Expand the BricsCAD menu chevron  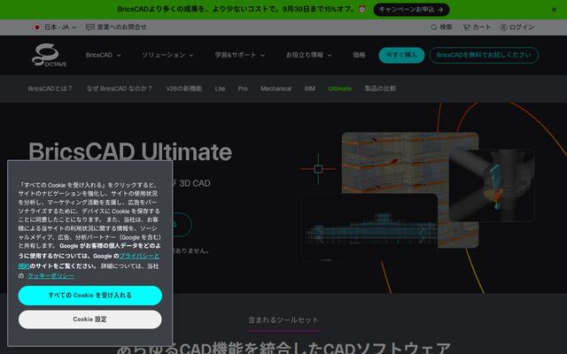tap(119, 55)
